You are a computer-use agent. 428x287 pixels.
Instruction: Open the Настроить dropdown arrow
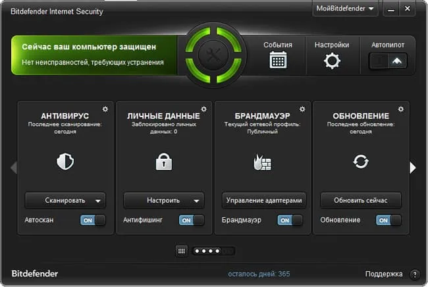coord(196,201)
